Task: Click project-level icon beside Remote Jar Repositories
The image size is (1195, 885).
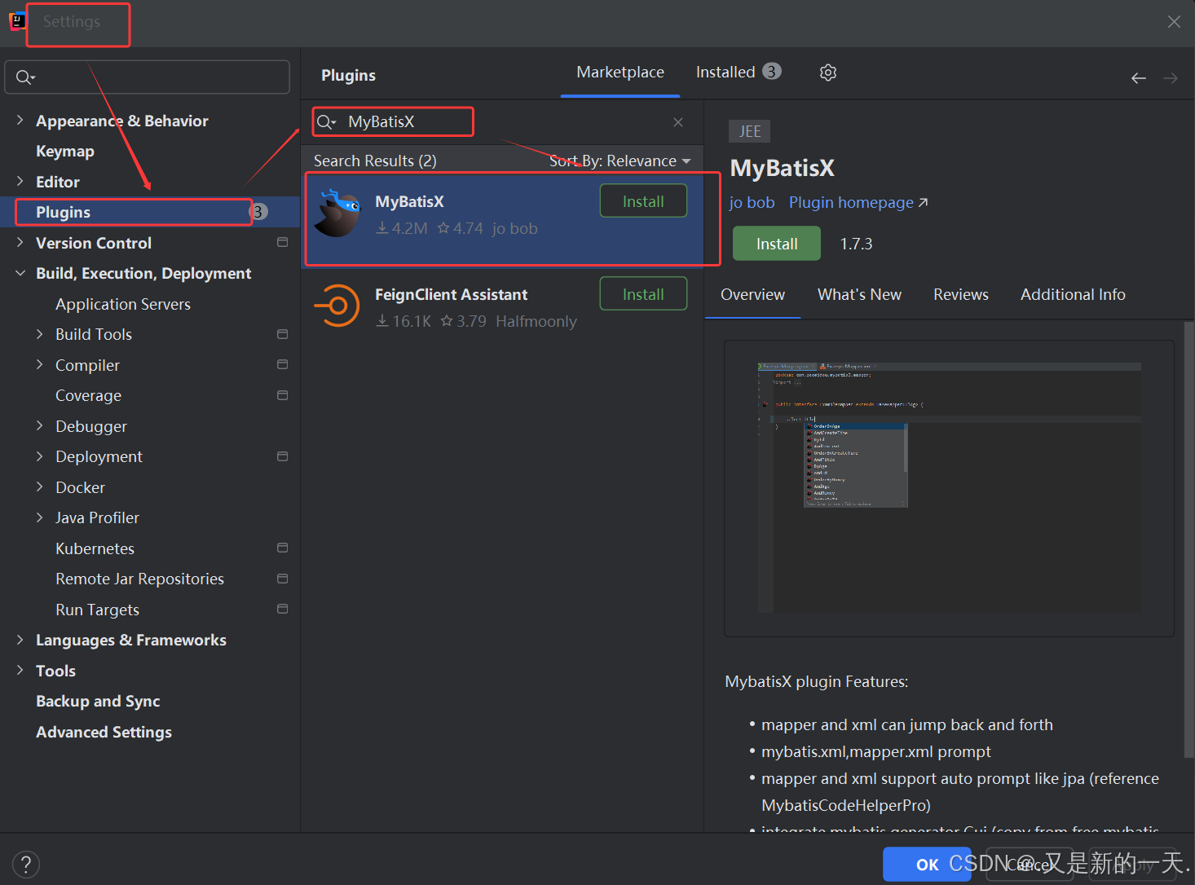Action: pyautogui.click(x=283, y=579)
